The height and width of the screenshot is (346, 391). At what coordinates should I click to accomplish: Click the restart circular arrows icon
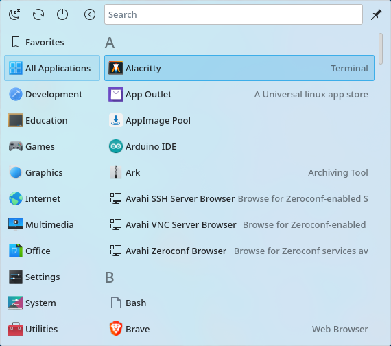[38, 14]
